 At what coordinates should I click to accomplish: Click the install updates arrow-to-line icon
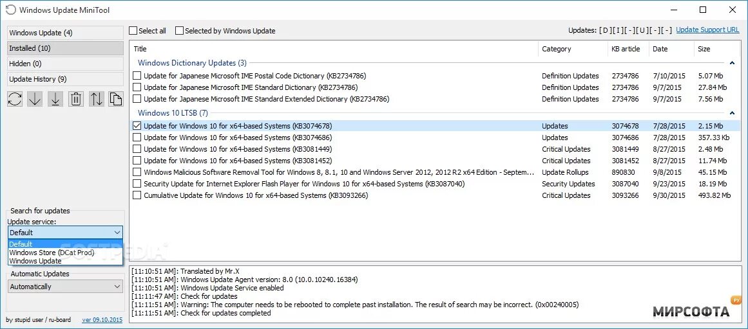click(55, 99)
